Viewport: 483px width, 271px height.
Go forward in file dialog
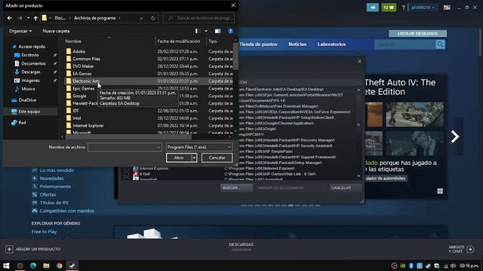[x=20, y=18]
